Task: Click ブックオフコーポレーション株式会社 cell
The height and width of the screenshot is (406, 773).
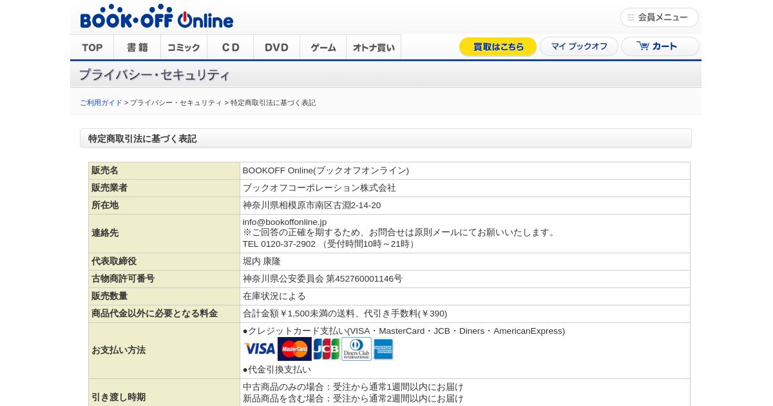Action: coord(465,188)
